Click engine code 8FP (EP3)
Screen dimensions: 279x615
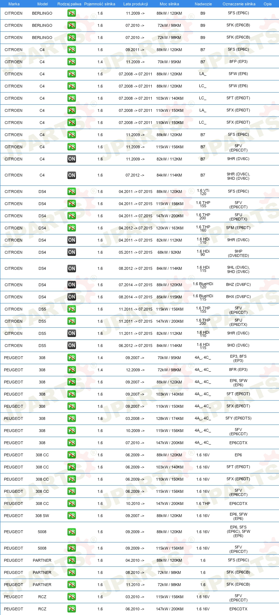pos(238,62)
